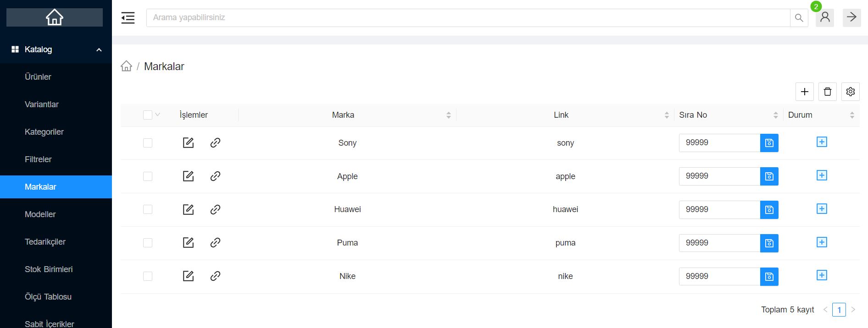Open the link icon for Puma
The height and width of the screenshot is (328, 868).
215,242
